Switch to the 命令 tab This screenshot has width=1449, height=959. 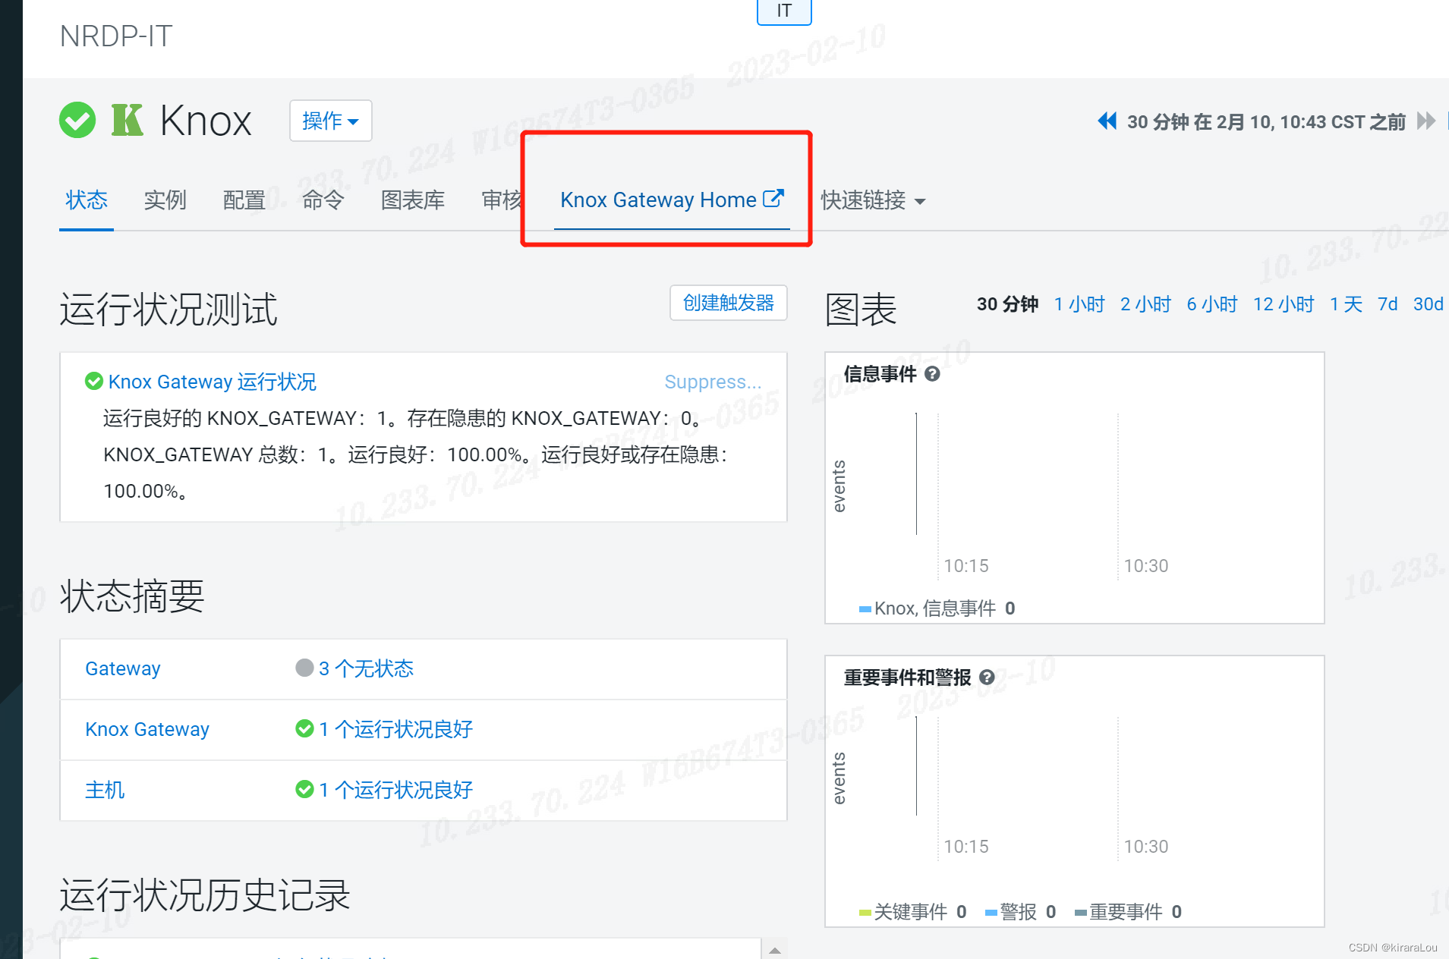323,200
